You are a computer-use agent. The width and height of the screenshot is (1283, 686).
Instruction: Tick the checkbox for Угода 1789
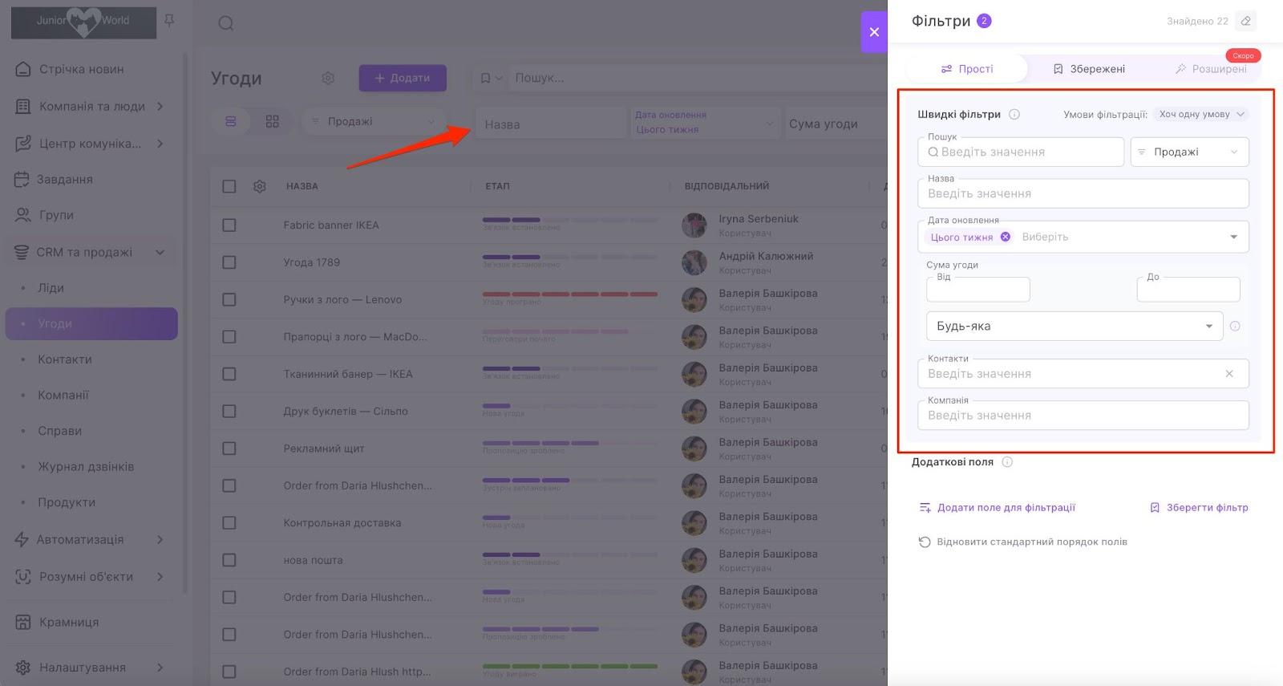[229, 262]
